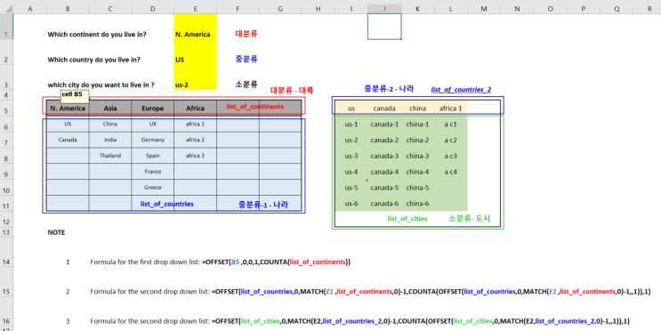Click the N. America table header cell
This screenshot has width=661, height=331.
coord(68,108)
